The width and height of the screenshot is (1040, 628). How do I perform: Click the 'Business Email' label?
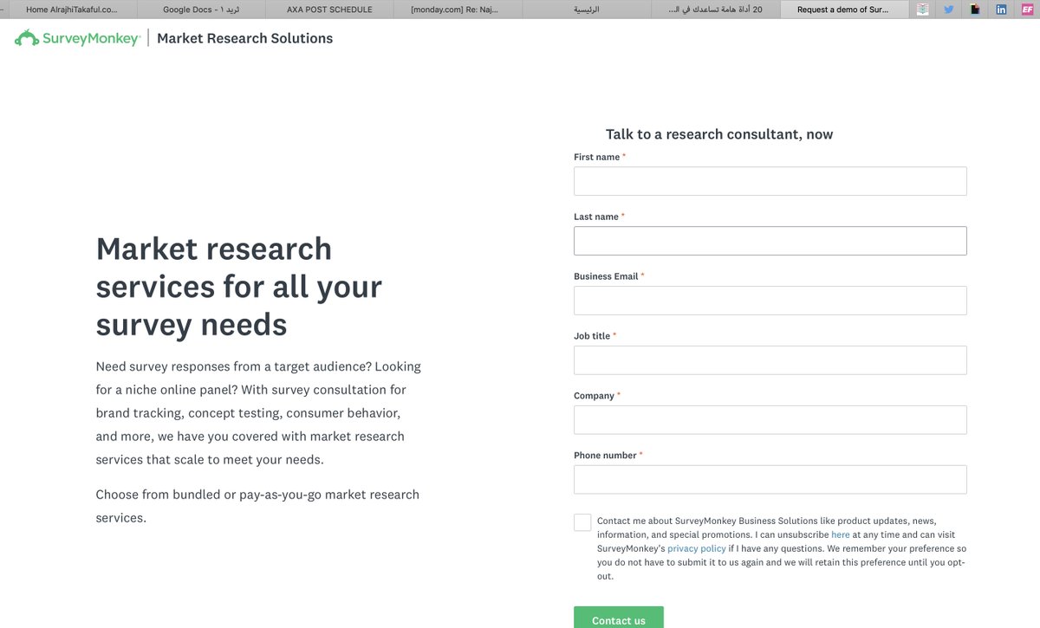click(x=606, y=276)
